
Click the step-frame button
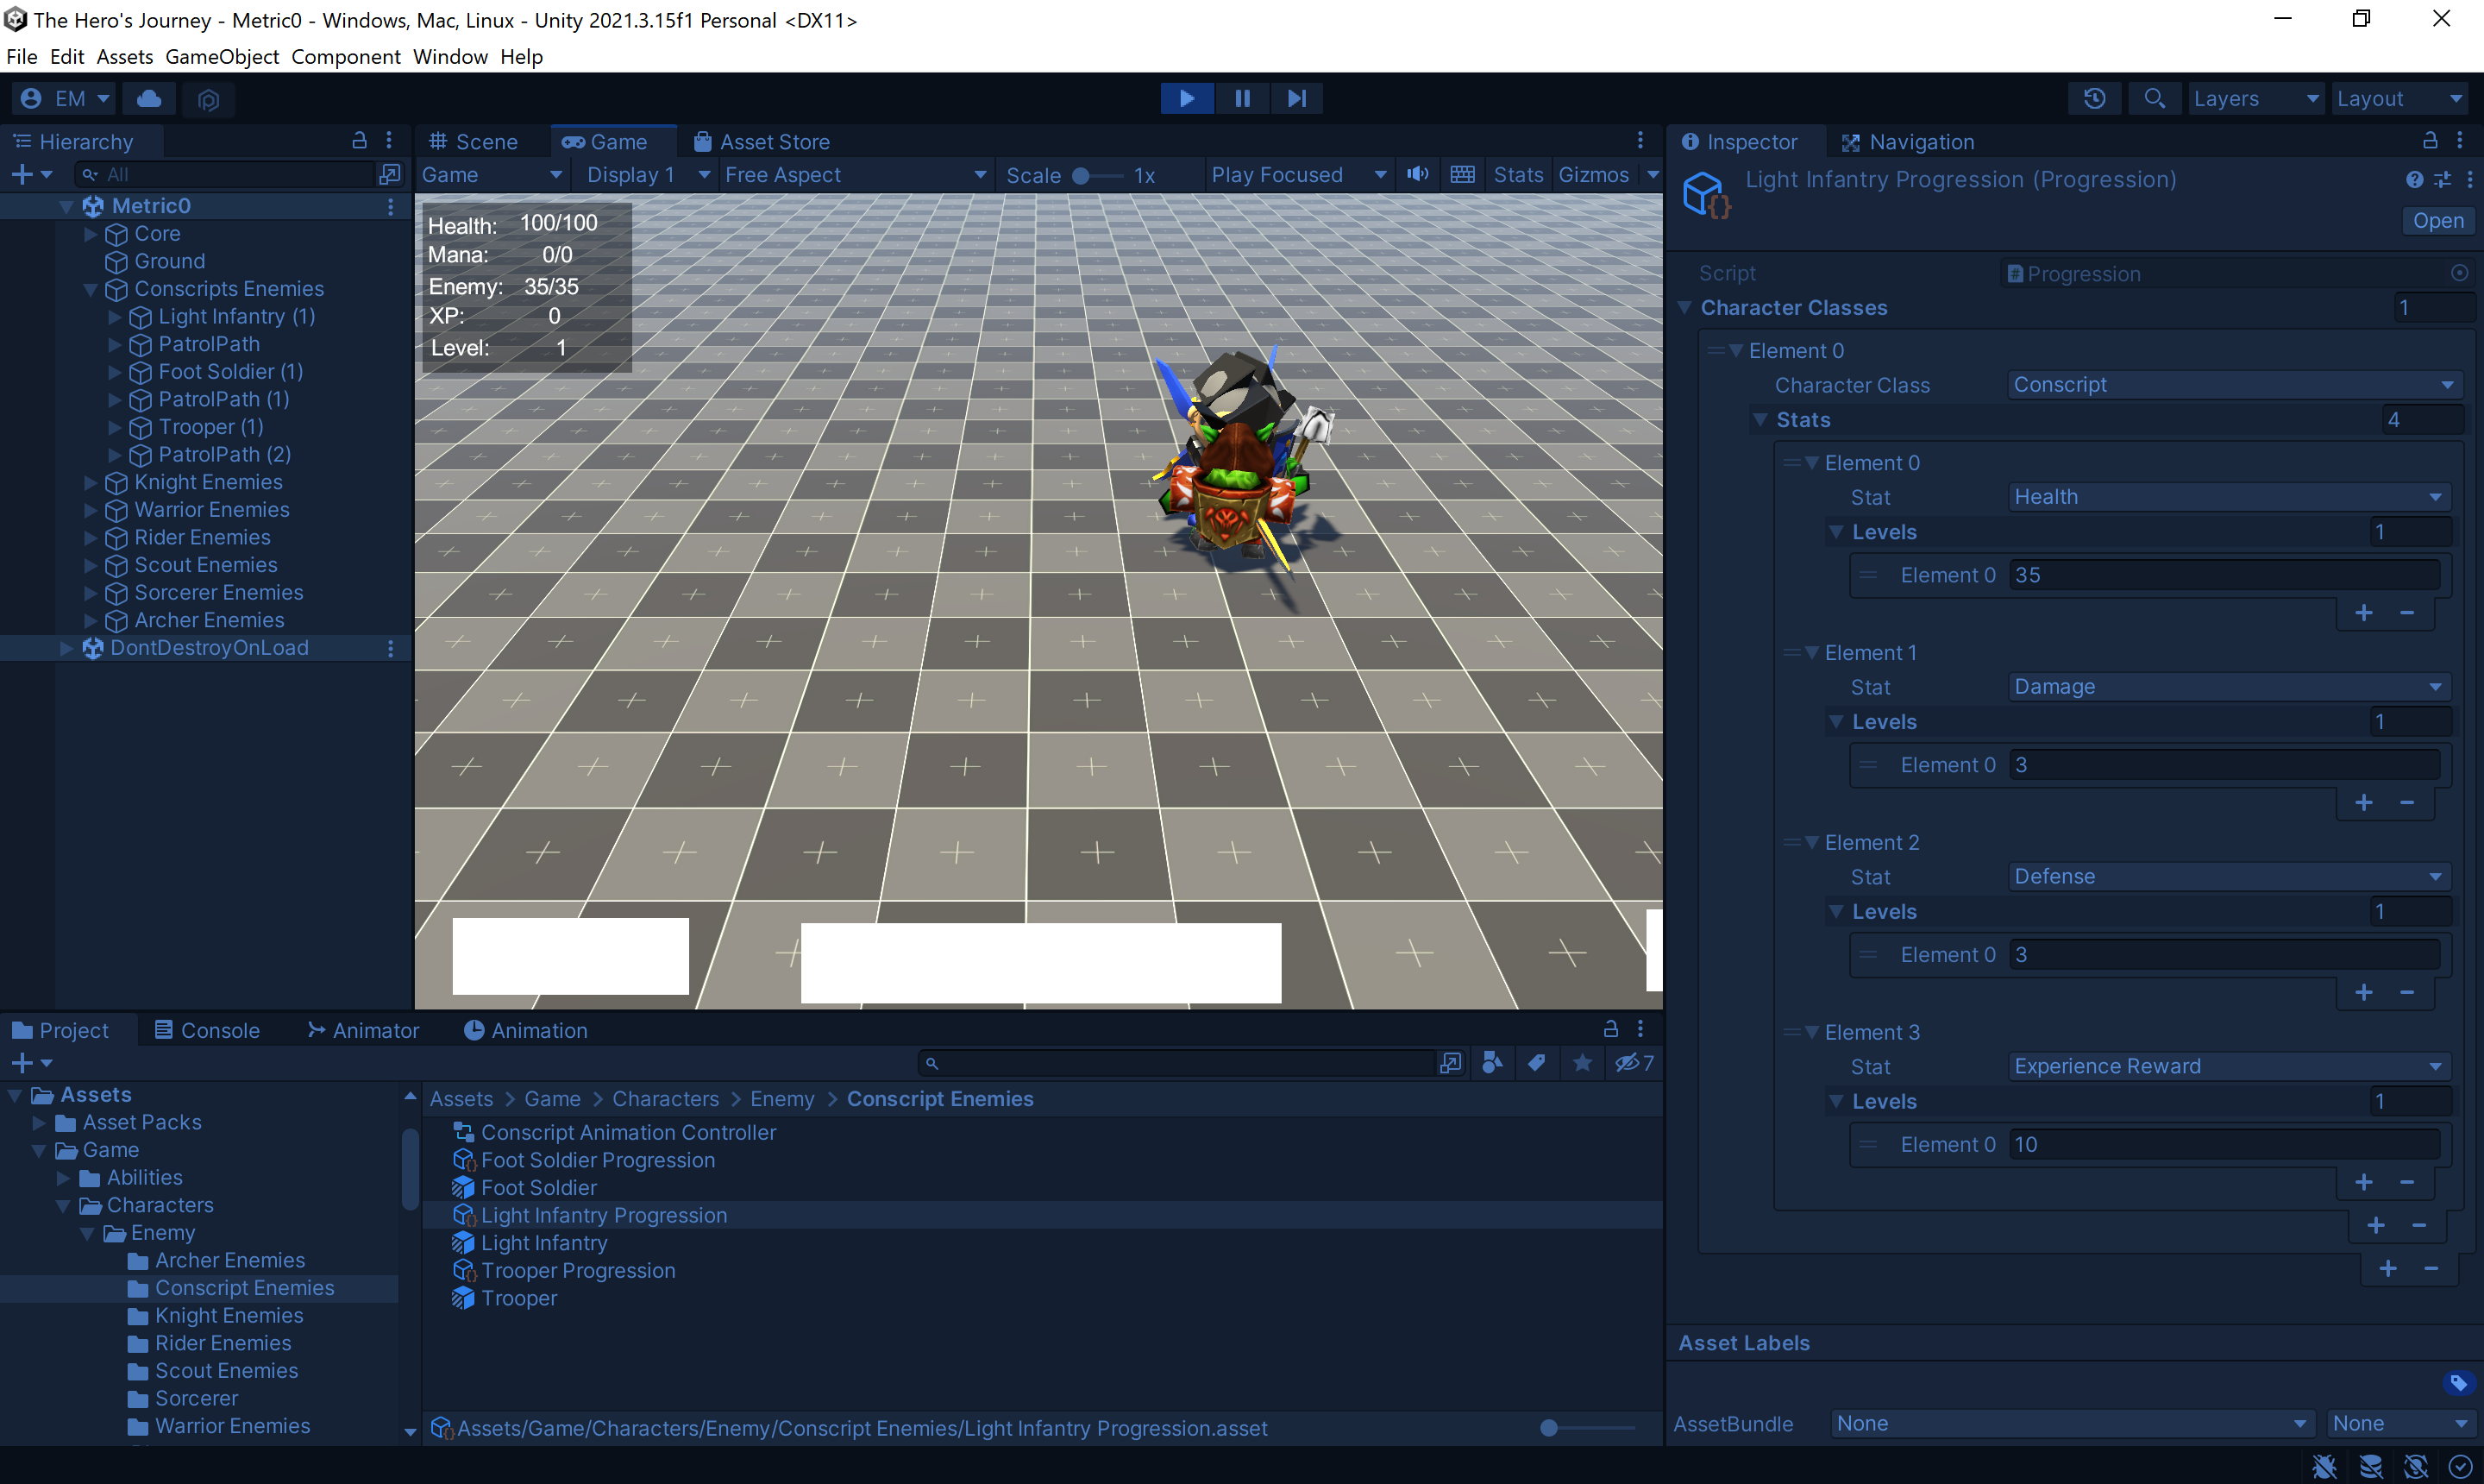click(1296, 98)
